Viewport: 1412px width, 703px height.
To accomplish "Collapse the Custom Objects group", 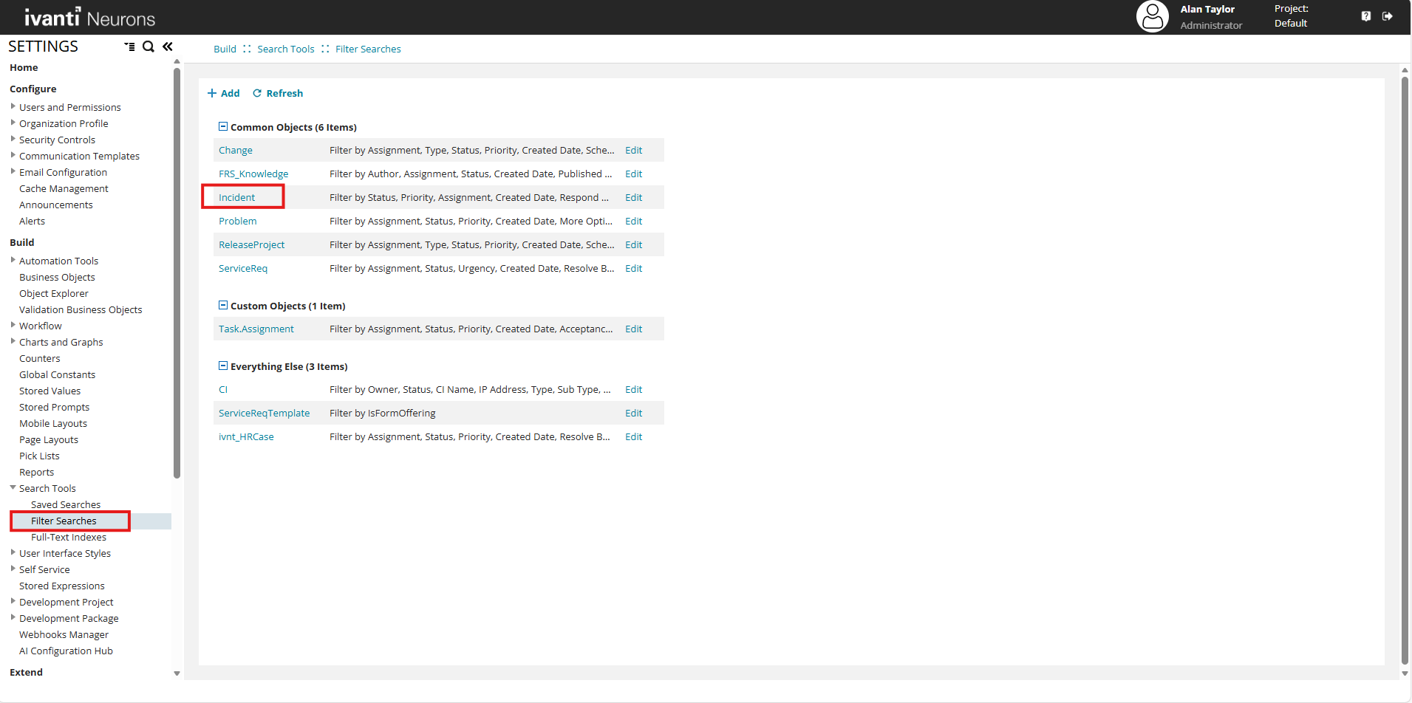I will click(x=222, y=306).
